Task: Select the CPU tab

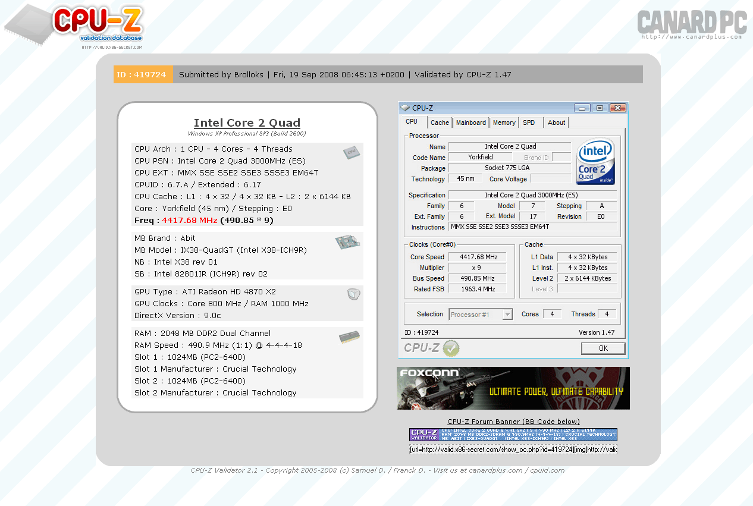Action: coord(412,122)
